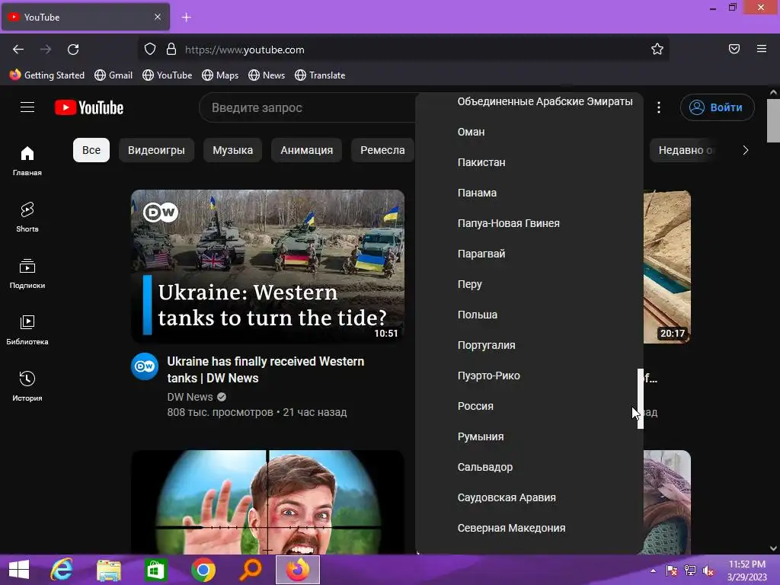Open the Ukraine Western tanks video thumbnail

pyautogui.click(x=267, y=266)
